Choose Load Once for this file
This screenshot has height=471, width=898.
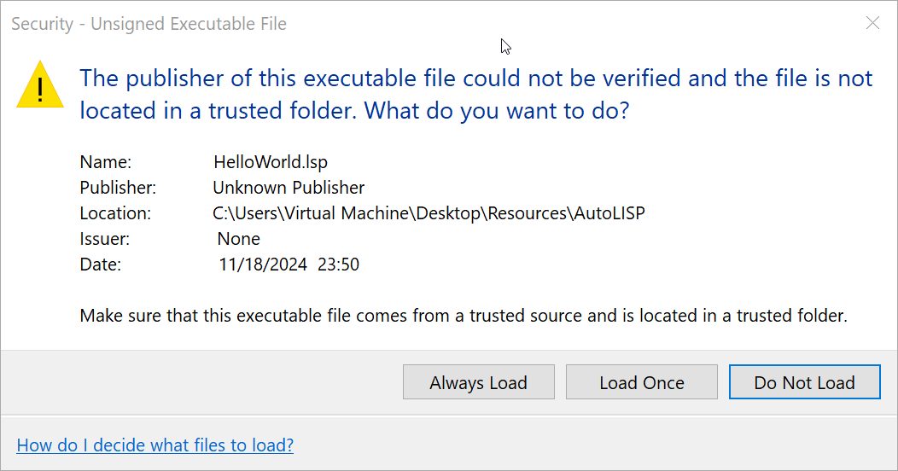[642, 382]
